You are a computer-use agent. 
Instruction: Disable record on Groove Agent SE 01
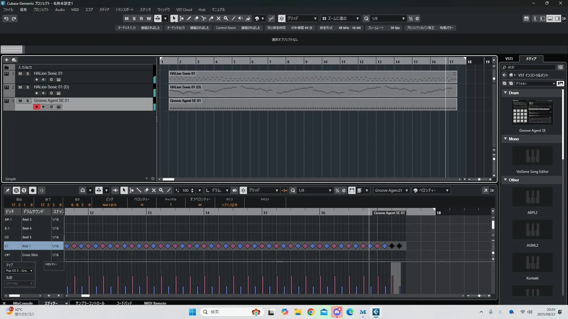(x=36, y=107)
